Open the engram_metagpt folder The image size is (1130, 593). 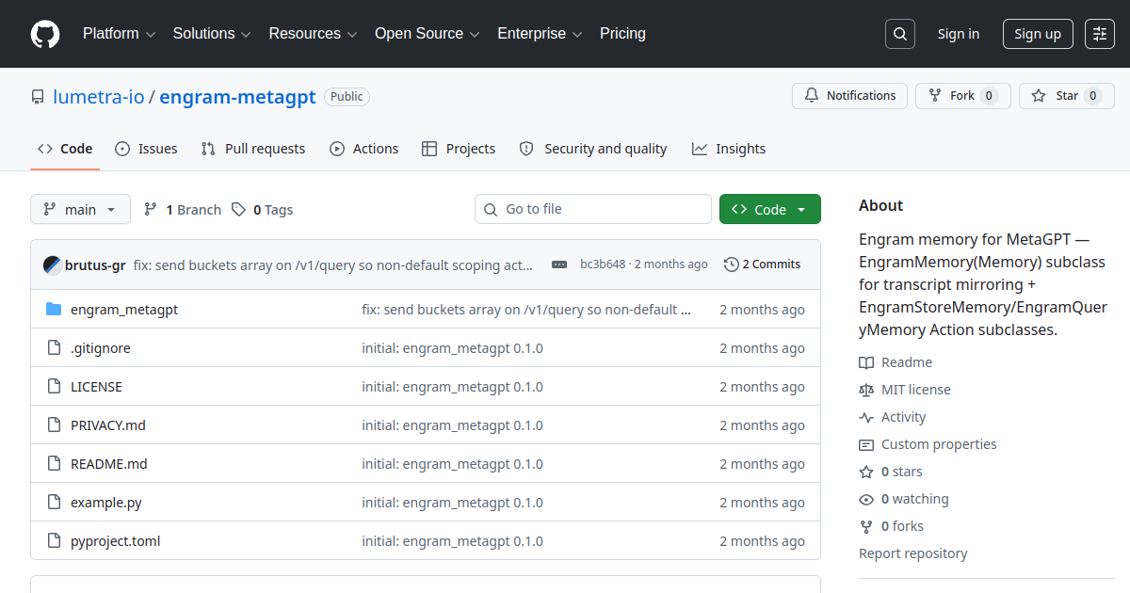click(124, 310)
